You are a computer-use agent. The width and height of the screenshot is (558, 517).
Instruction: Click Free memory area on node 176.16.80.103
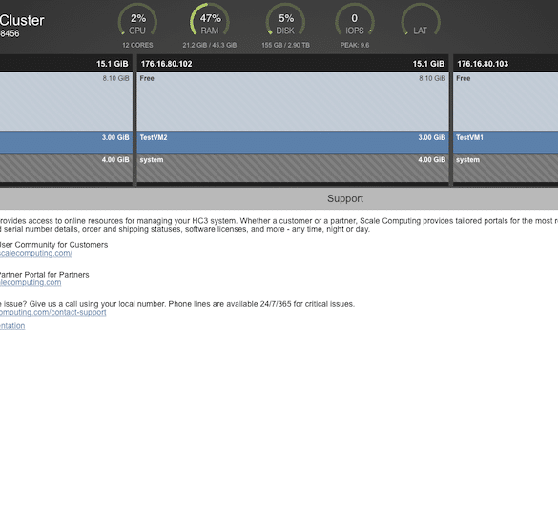click(x=506, y=101)
